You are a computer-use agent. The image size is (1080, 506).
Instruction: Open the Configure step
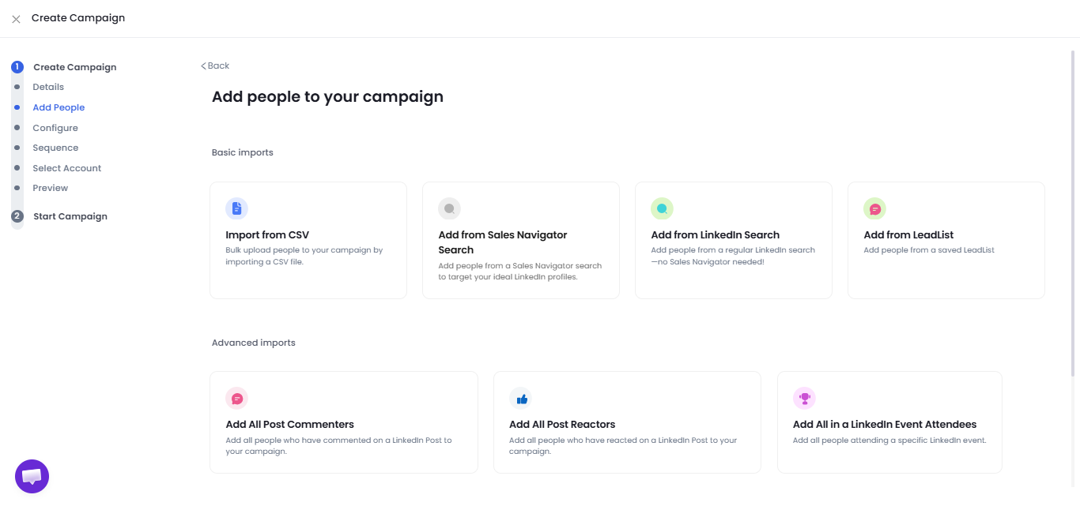tap(55, 127)
